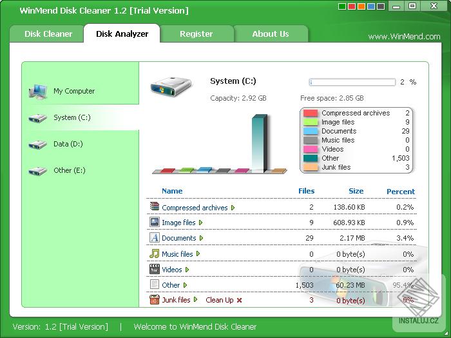Choose the blue theme color square
Viewport: 451px width, 338px height.
coord(371,6)
